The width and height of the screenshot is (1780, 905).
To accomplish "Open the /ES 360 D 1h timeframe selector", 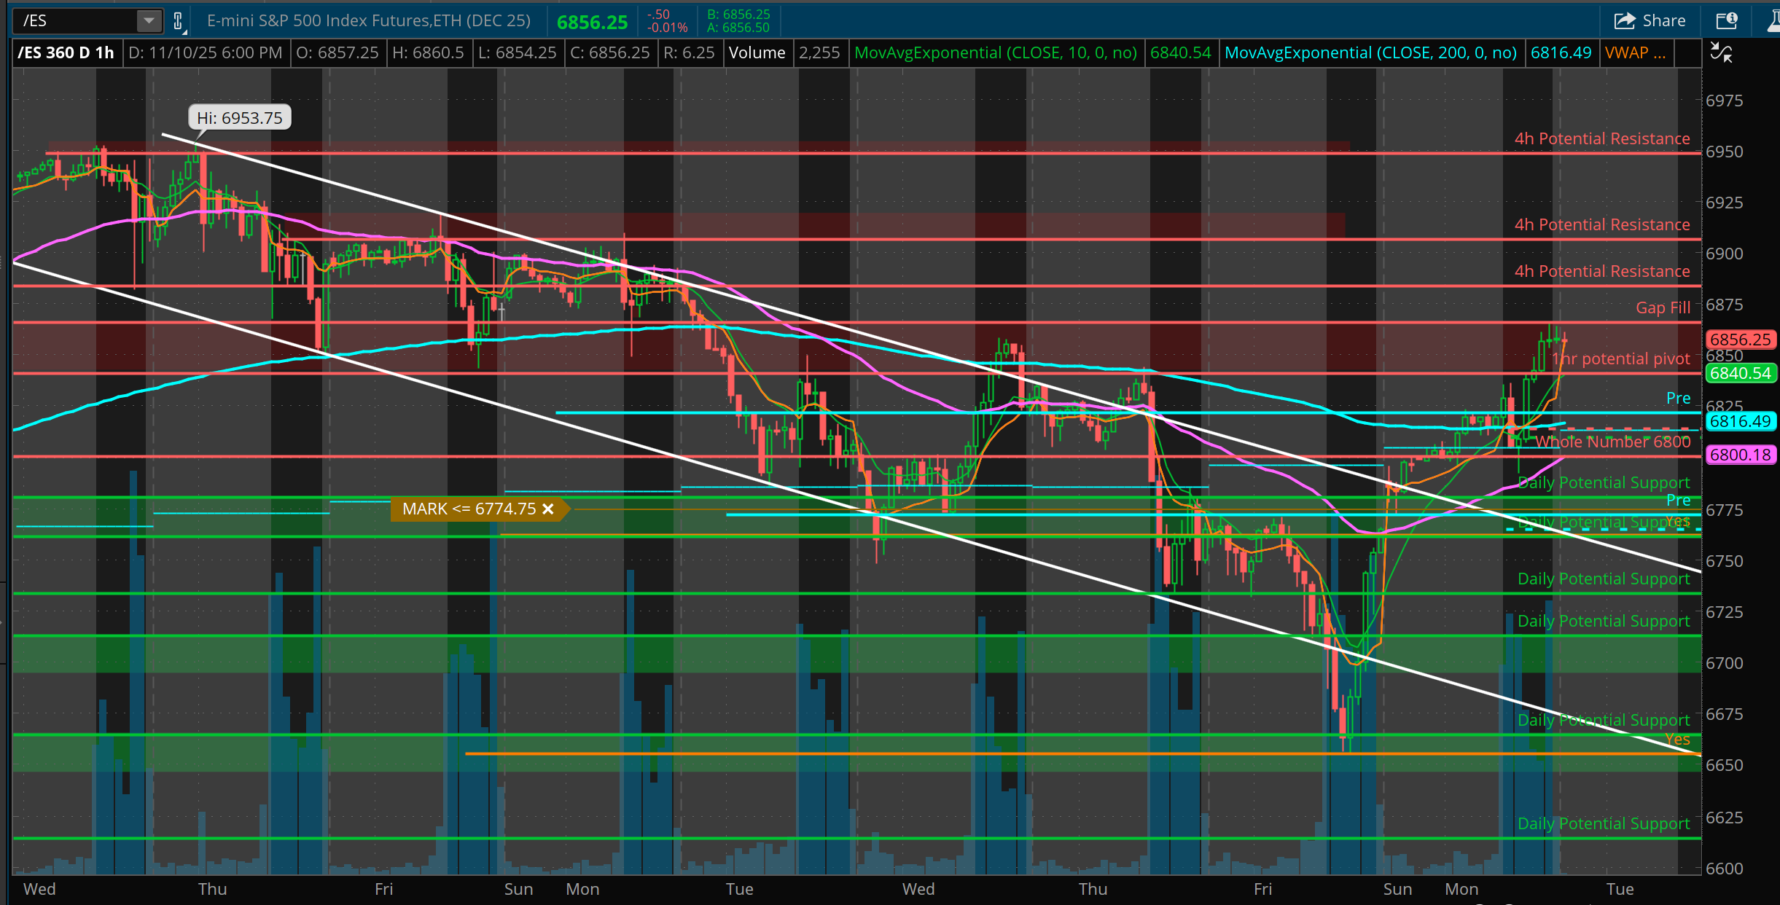I will 66,53.
